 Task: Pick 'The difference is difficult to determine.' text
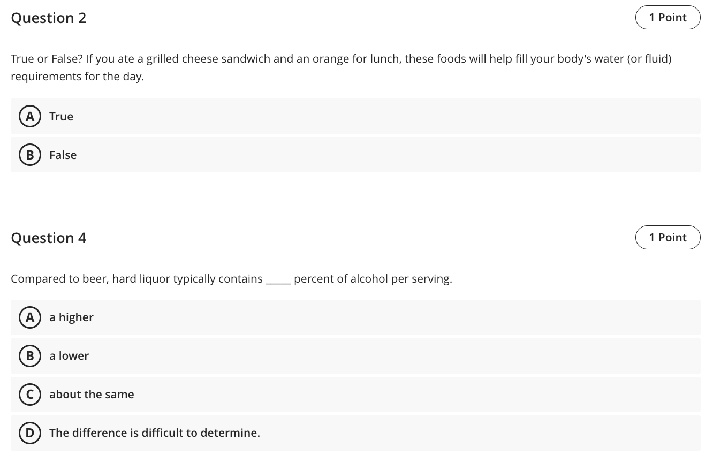[155, 433]
